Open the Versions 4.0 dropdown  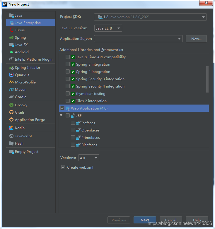tap(89, 158)
